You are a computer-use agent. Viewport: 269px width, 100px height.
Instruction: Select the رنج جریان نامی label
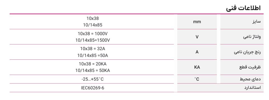247,52
